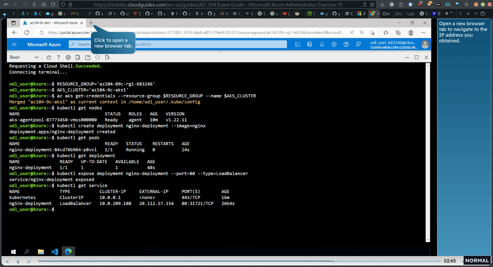View site information lock for portal.azure.com

[41, 32]
